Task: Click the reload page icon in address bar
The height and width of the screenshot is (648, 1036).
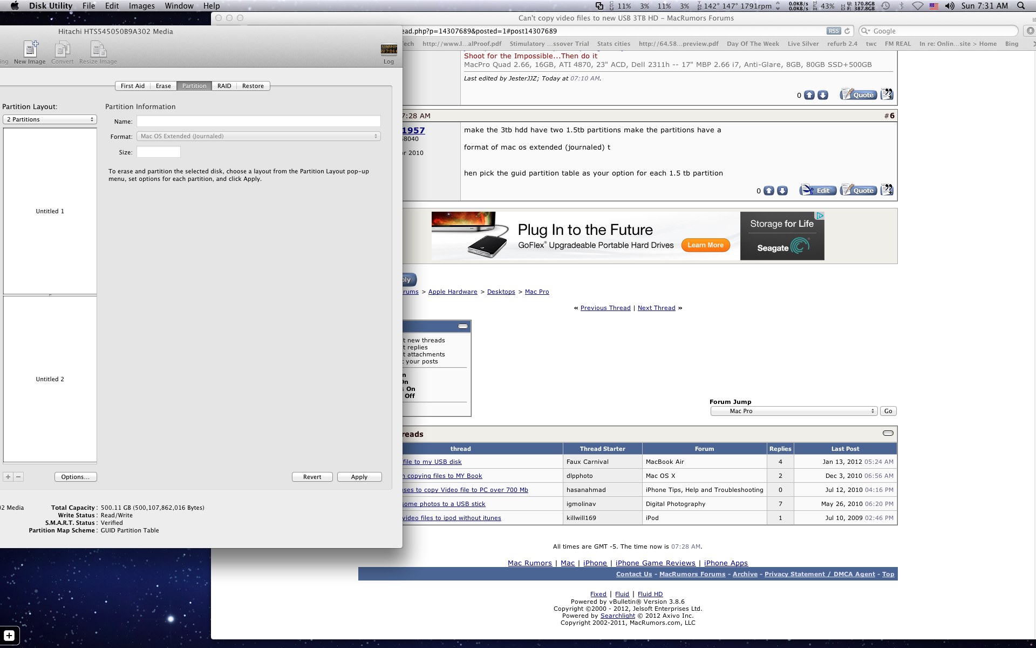Action: (847, 31)
